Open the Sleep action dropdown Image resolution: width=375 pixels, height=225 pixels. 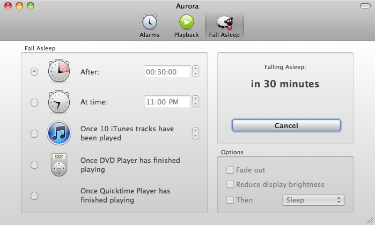pyautogui.click(x=313, y=200)
